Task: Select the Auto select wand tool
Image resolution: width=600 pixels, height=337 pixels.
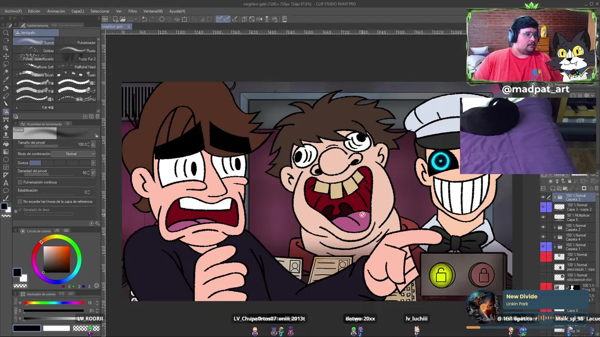Action: tap(6, 72)
